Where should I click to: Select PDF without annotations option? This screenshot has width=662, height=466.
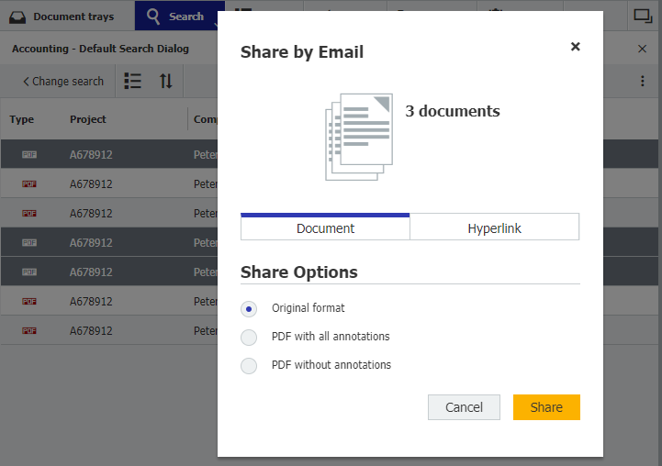(249, 365)
